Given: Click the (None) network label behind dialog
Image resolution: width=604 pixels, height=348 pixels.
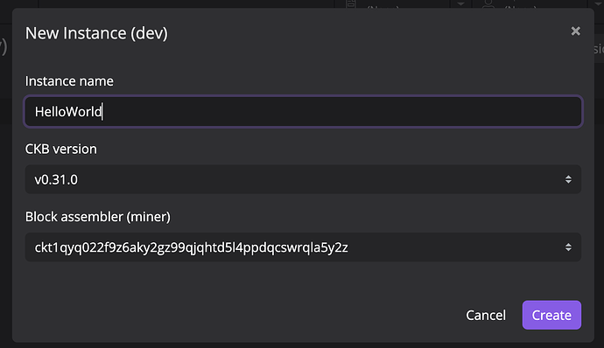Looking at the screenshot, I should pos(383,6).
